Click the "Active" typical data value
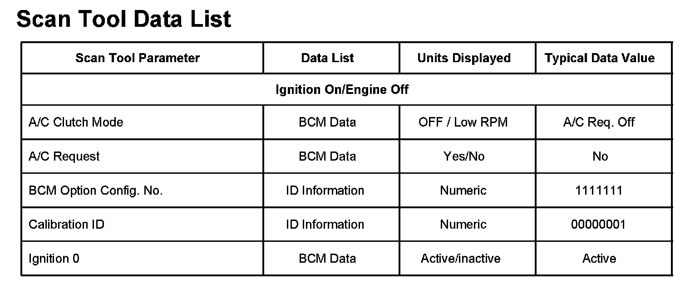Viewport: 690px width, 294px height. [599, 259]
